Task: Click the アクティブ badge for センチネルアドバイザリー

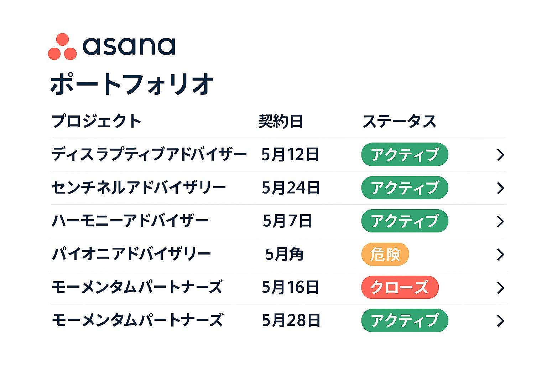Action: [x=405, y=188]
